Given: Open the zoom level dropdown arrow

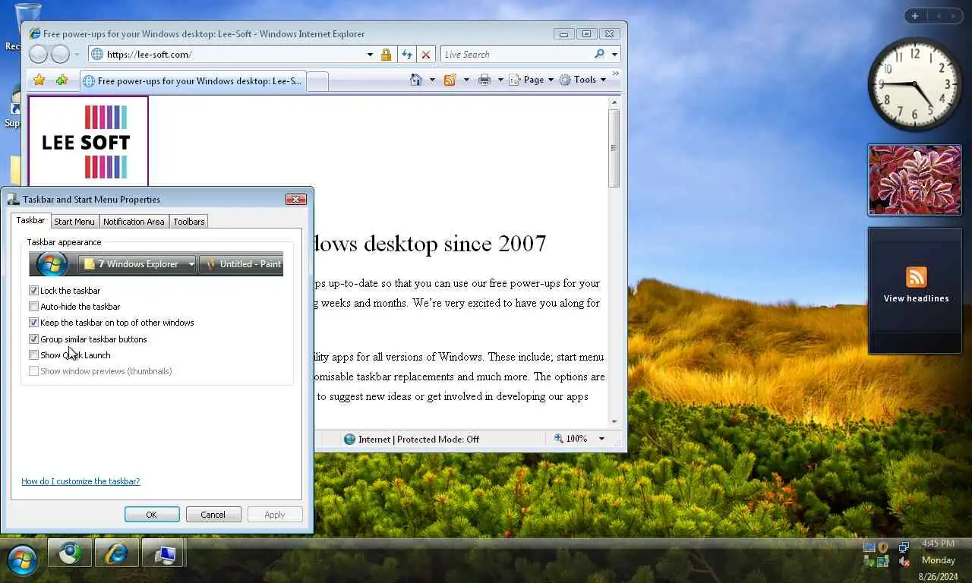Looking at the screenshot, I should (x=601, y=439).
